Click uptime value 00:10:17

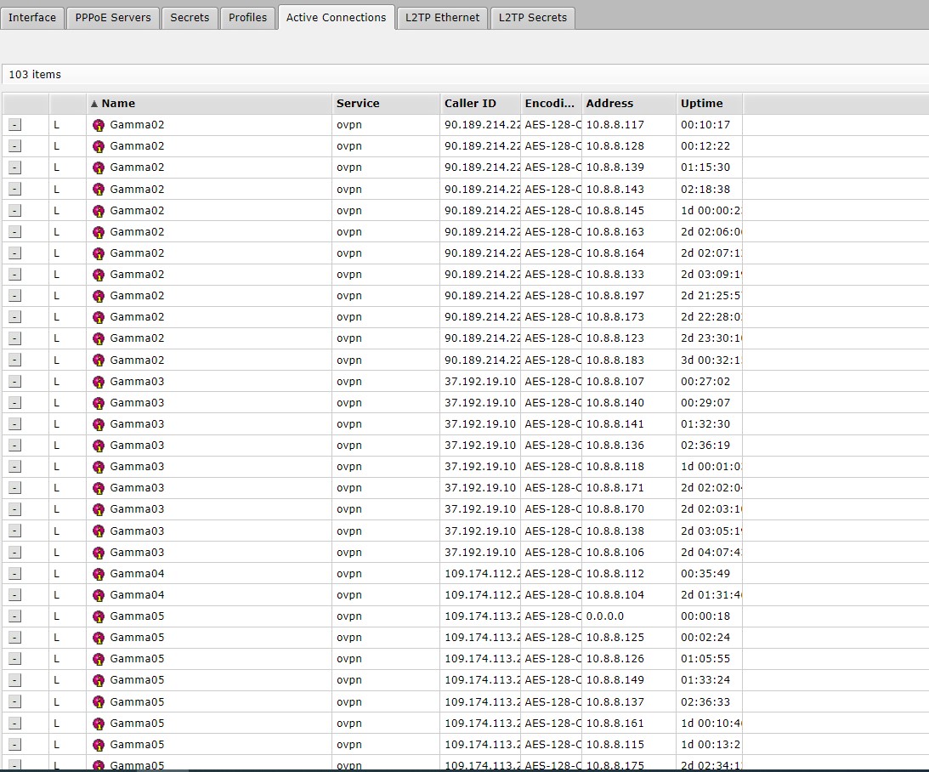point(705,124)
